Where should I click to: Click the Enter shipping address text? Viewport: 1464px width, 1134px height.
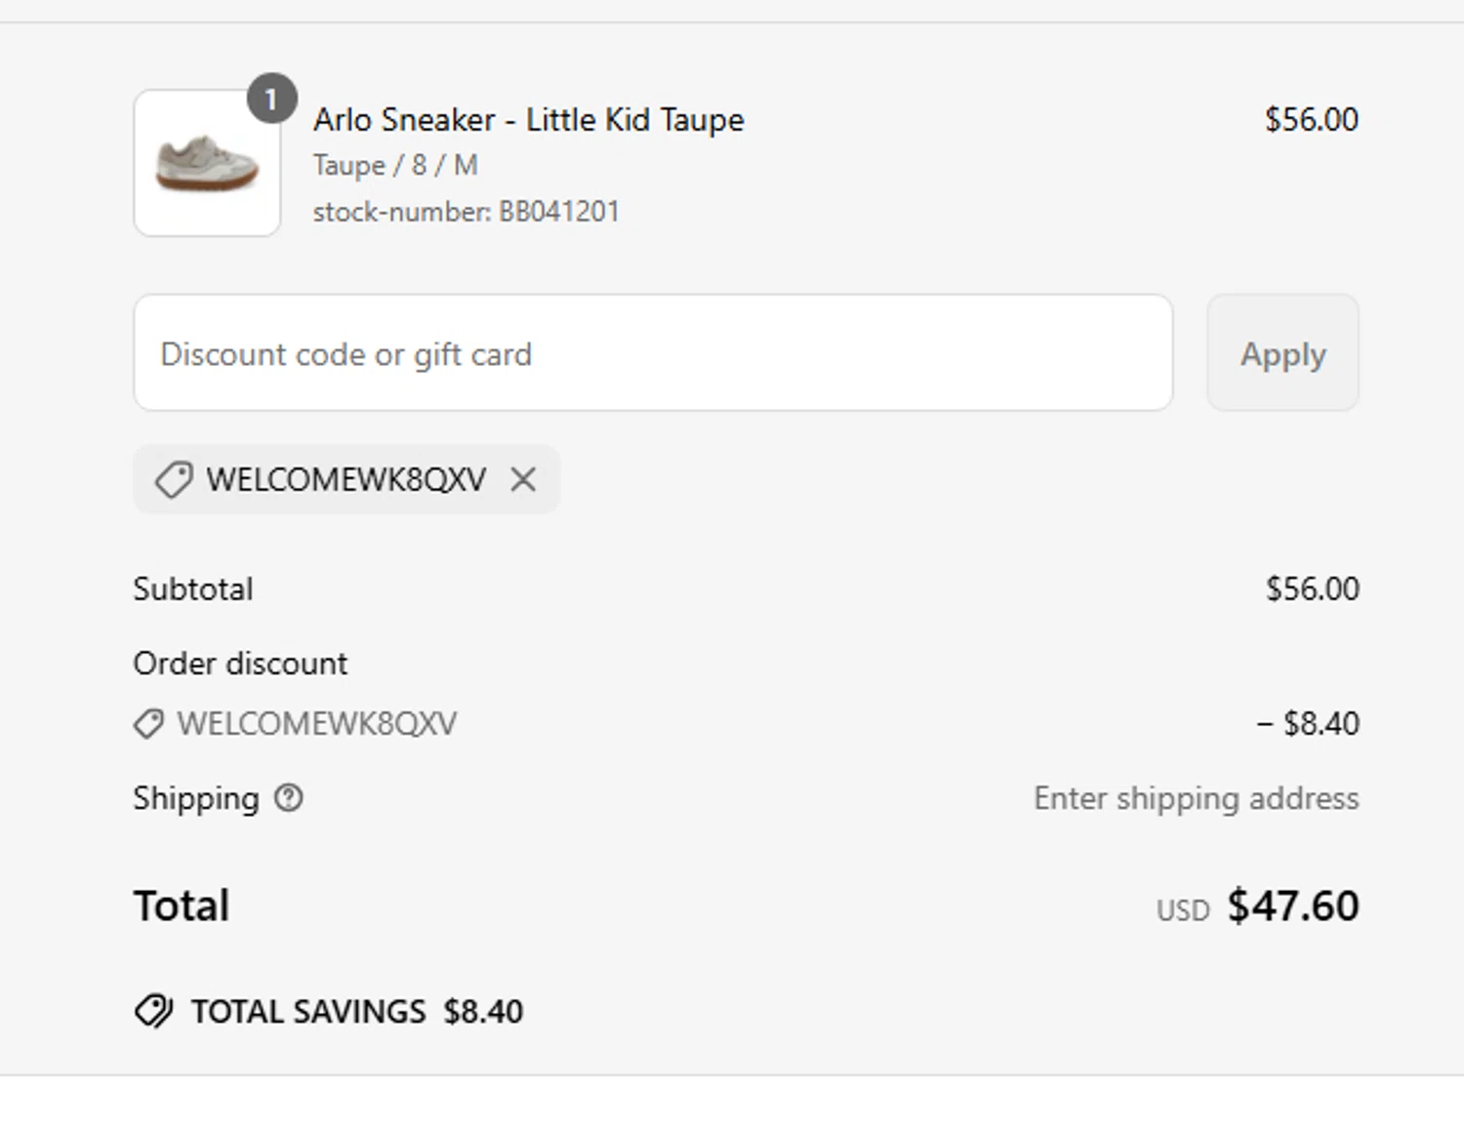1196,798
